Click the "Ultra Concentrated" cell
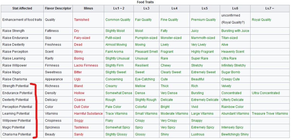The height and width of the screenshot is (139, 291). point(266,93)
